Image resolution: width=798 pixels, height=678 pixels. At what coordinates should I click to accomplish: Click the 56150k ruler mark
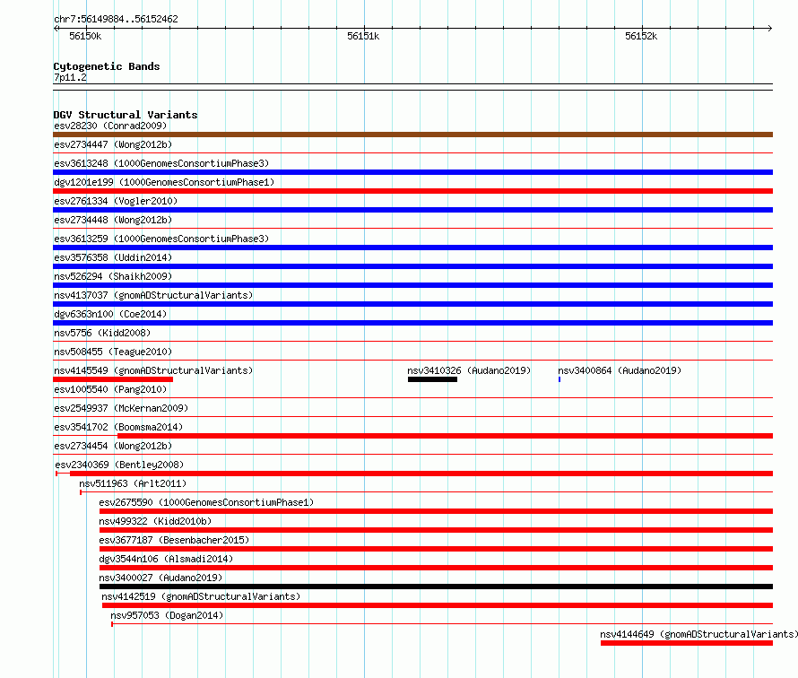(85, 36)
